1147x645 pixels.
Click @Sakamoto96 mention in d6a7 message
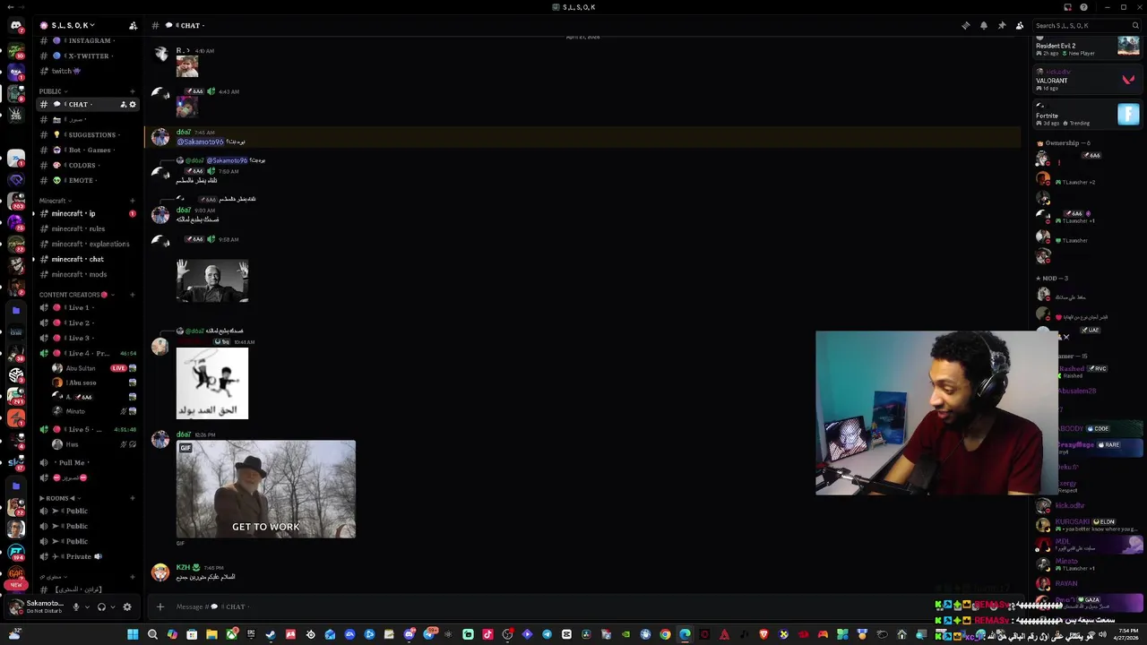tap(201, 142)
